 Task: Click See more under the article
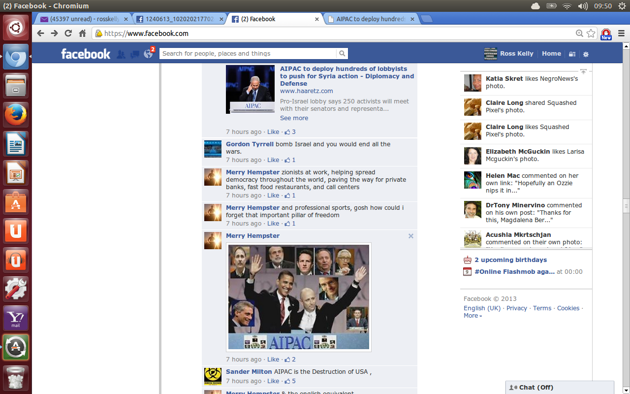(294, 118)
